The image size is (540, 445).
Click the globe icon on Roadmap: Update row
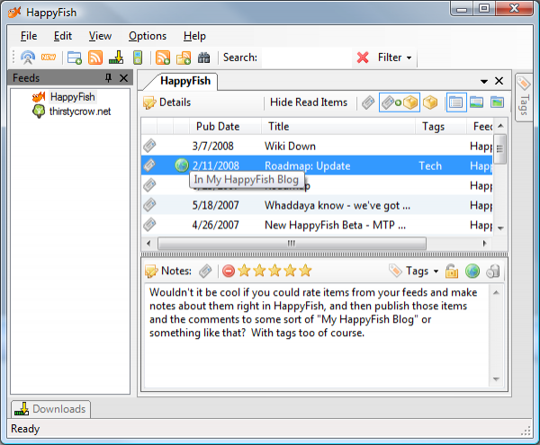(x=182, y=165)
